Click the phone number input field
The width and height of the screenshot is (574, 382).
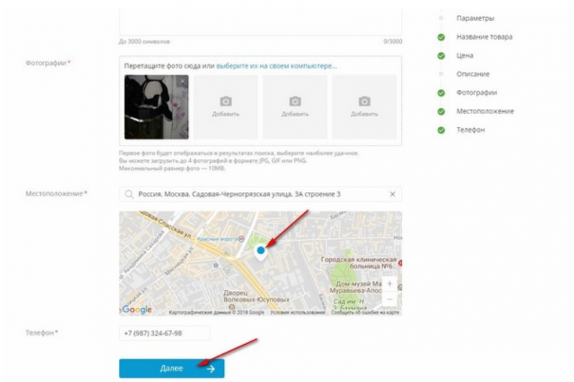click(x=165, y=333)
